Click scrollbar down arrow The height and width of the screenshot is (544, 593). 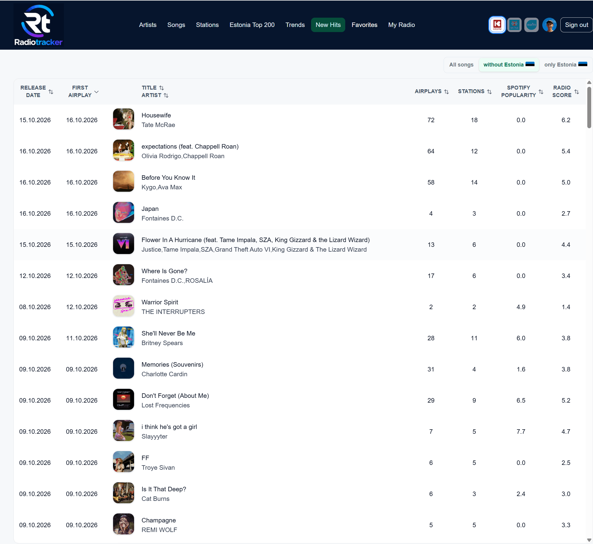pos(589,540)
